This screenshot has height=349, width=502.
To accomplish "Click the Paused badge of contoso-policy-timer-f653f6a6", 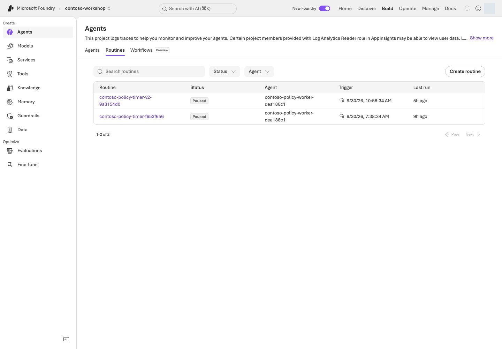I will pyautogui.click(x=199, y=117).
